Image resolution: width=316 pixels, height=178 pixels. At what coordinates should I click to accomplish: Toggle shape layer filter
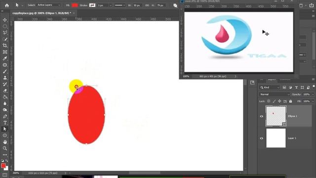tap(302, 88)
